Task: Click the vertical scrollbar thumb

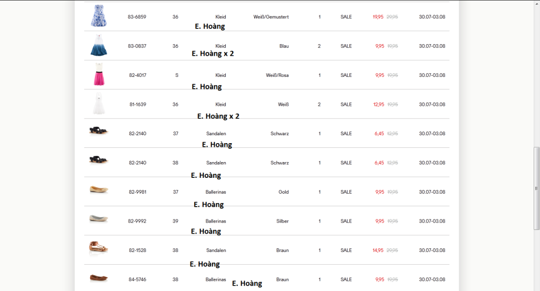Action: (537, 187)
